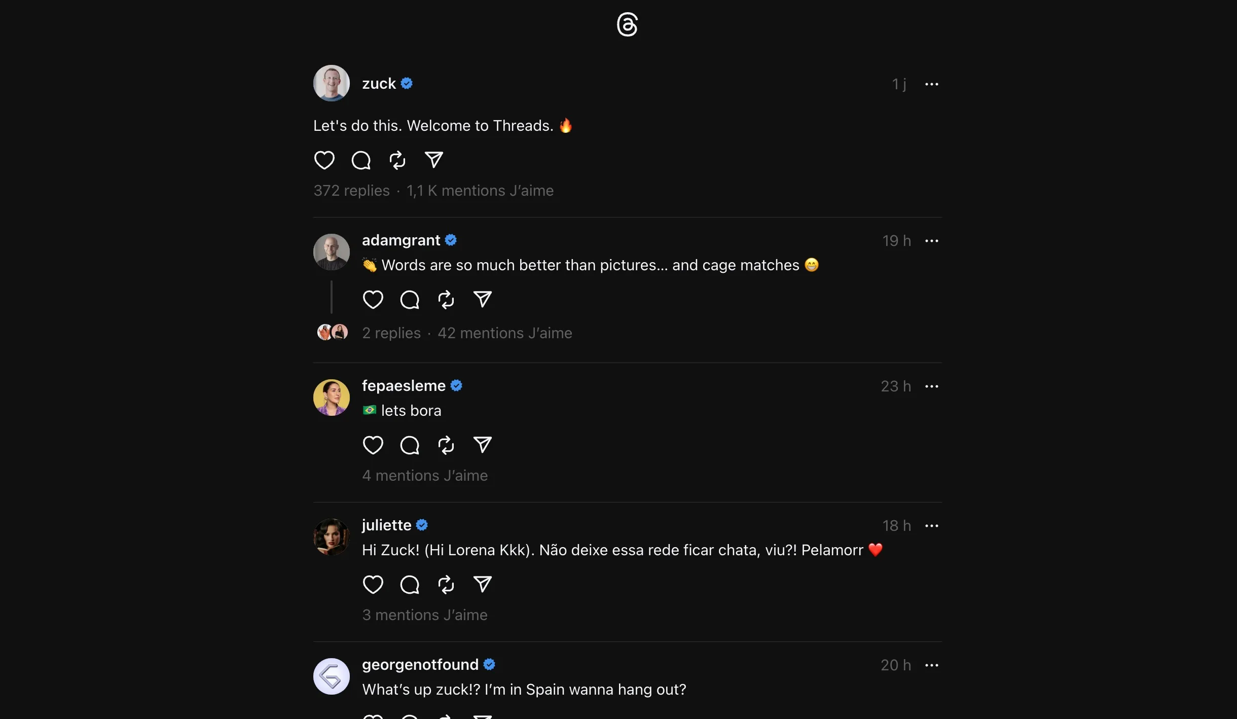This screenshot has height=719, width=1237.
Task: Share fepaesleme's reply with send icon
Action: (483, 445)
